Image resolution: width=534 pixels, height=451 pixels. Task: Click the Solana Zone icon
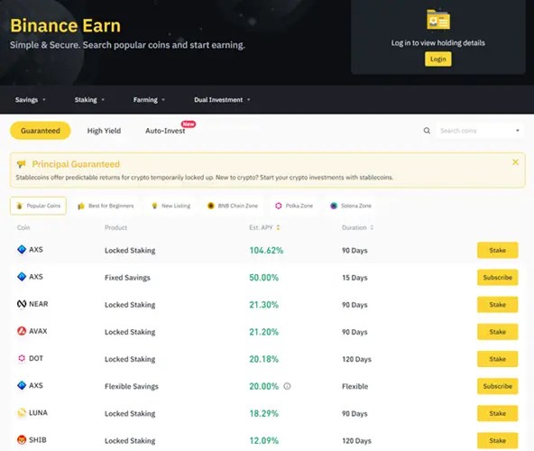(x=334, y=206)
